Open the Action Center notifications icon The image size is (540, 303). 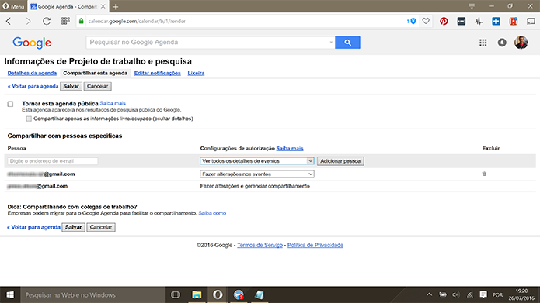[x=483, y=294]
